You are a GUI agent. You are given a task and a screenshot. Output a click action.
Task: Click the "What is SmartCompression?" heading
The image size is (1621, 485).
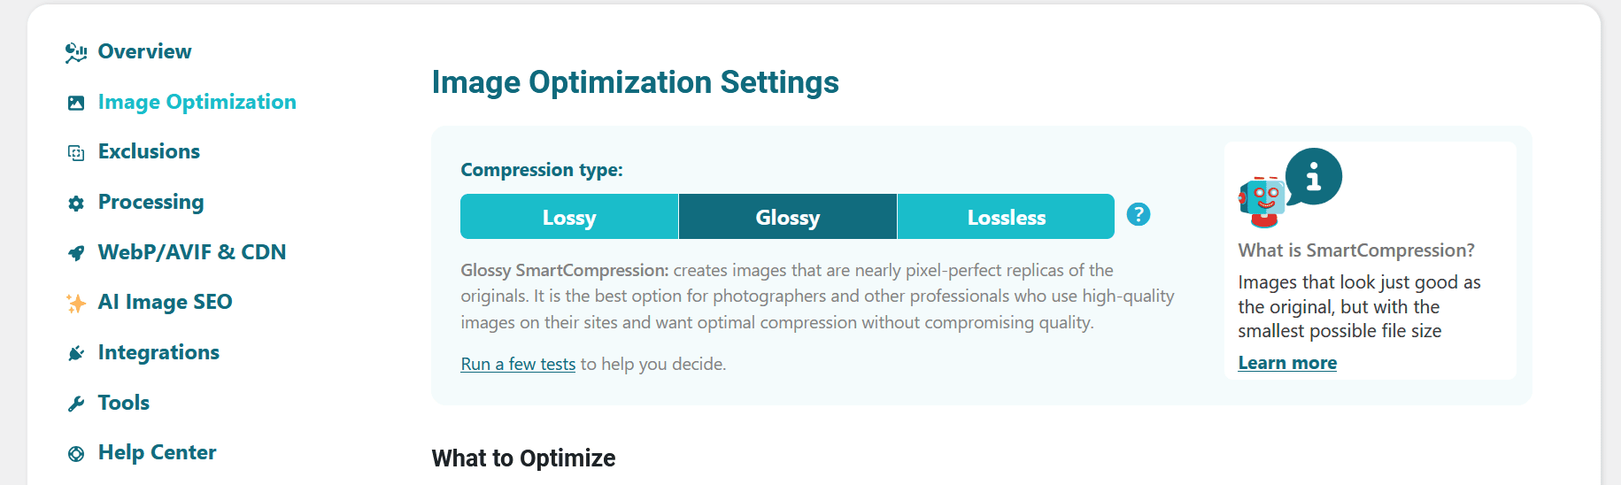[x=1355, y=250]
